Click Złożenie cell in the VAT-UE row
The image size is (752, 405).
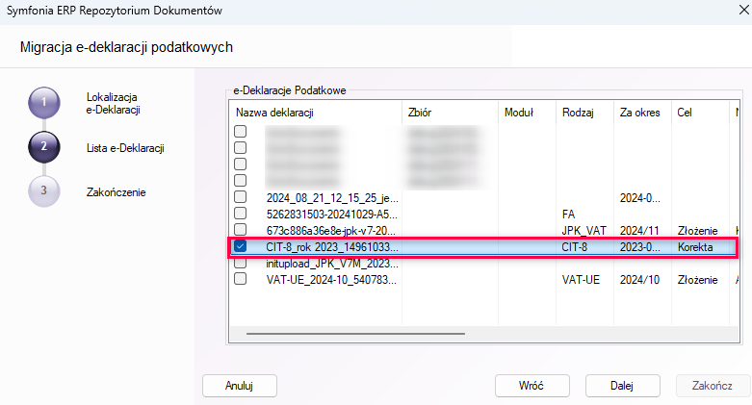point(698,279)
